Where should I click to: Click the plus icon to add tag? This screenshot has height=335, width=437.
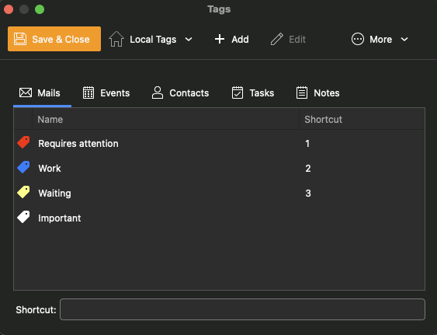coord(220,39)
